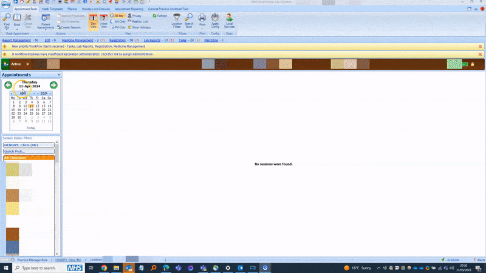Switch to Week View
486x273 pixels.
pyautogui.click(x=103, y=21)
